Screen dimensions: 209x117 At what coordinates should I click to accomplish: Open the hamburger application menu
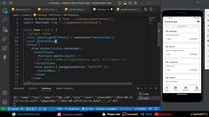tap(11, 3)
